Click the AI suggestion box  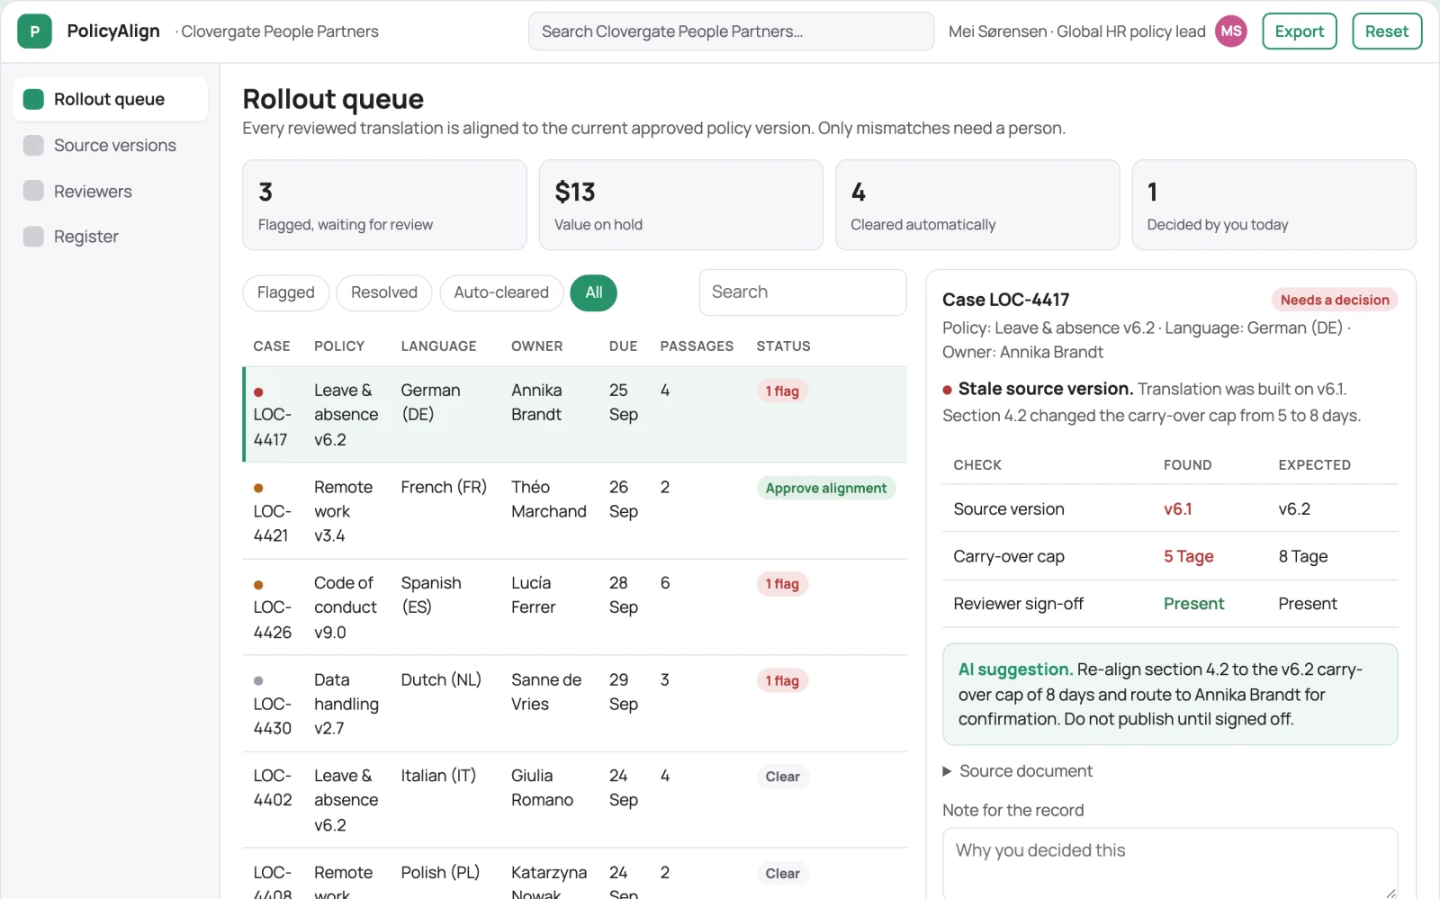click(x=1170, y=694)
